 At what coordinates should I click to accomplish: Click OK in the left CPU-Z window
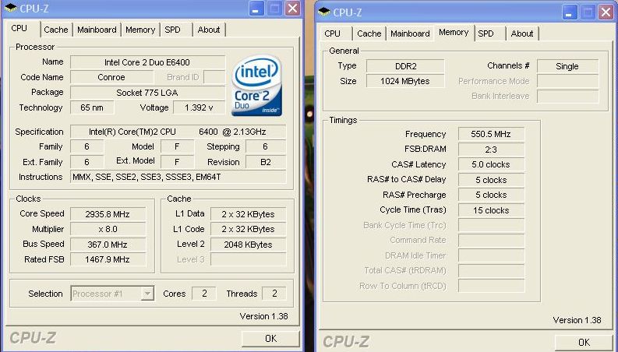click(270, 339)
